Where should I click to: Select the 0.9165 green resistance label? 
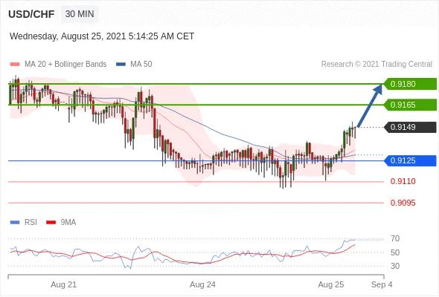coord(410,105)
